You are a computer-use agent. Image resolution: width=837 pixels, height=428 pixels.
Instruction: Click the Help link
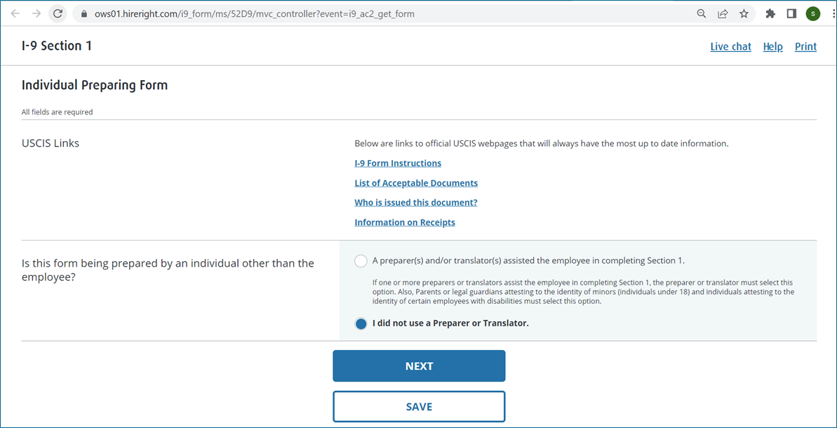(x=772, y=46)
